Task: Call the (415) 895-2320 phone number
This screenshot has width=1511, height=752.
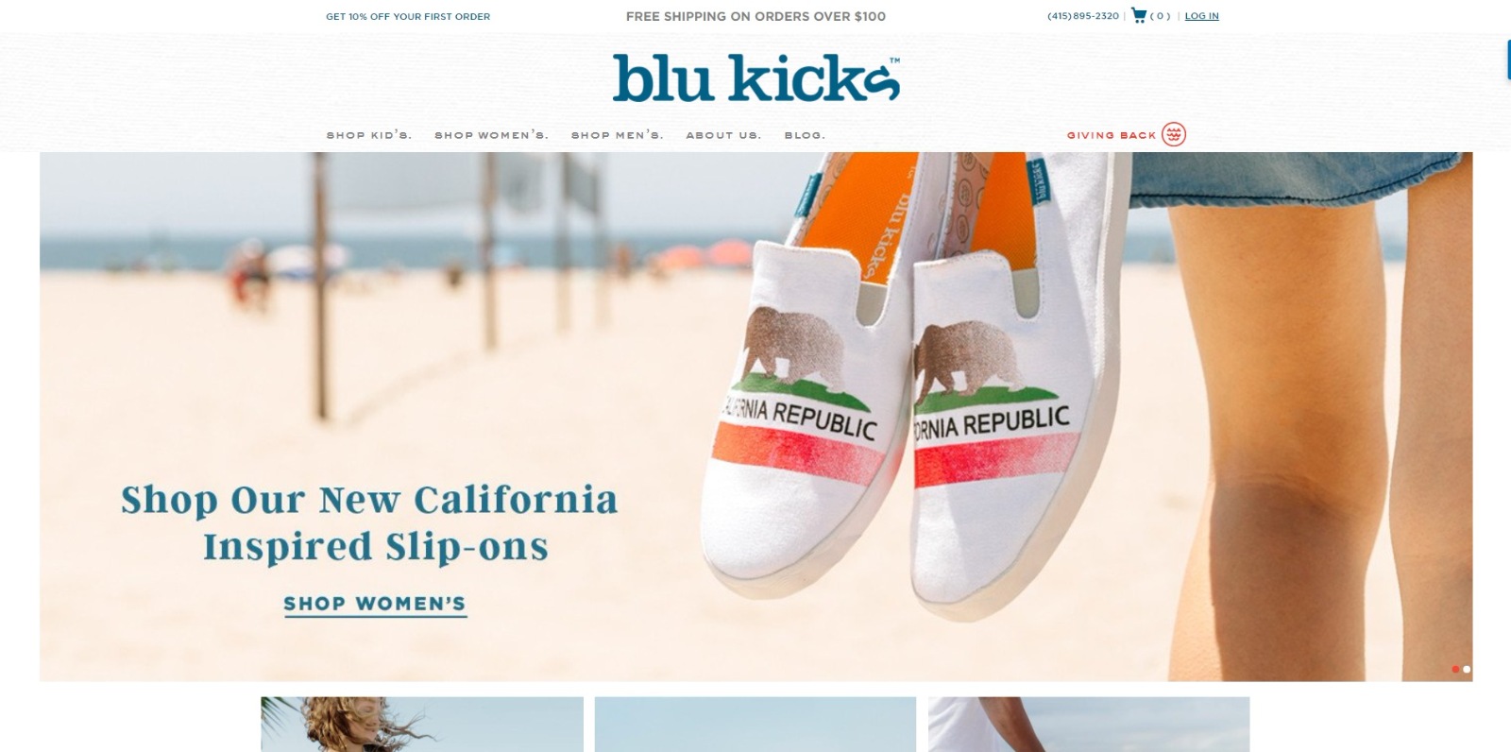Action: (1083, 16)
